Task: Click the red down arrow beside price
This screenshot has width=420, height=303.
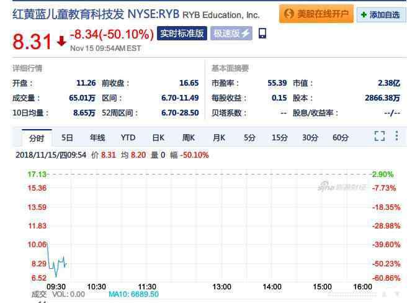Action: click(61, 41)
